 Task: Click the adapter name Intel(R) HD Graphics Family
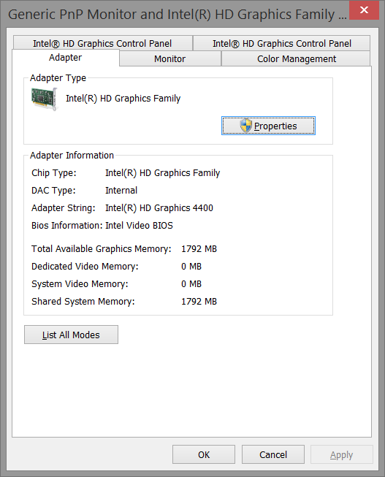coord(123,99)
